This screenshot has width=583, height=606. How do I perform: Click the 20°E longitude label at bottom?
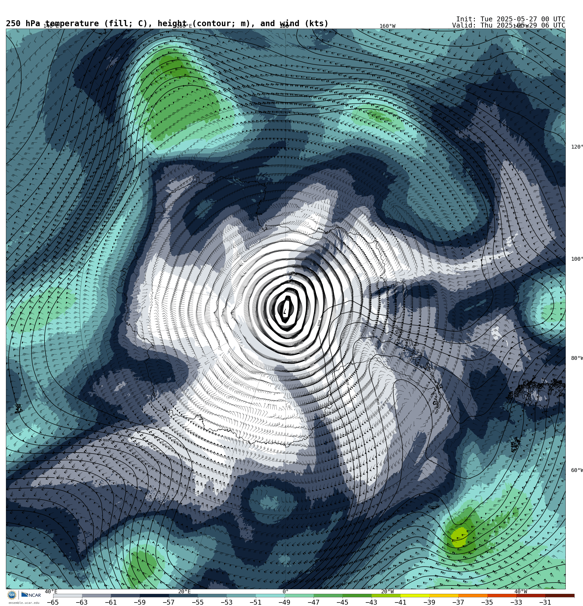184,591
